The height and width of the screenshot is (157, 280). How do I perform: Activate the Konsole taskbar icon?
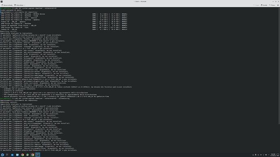(x=38, y=155)
